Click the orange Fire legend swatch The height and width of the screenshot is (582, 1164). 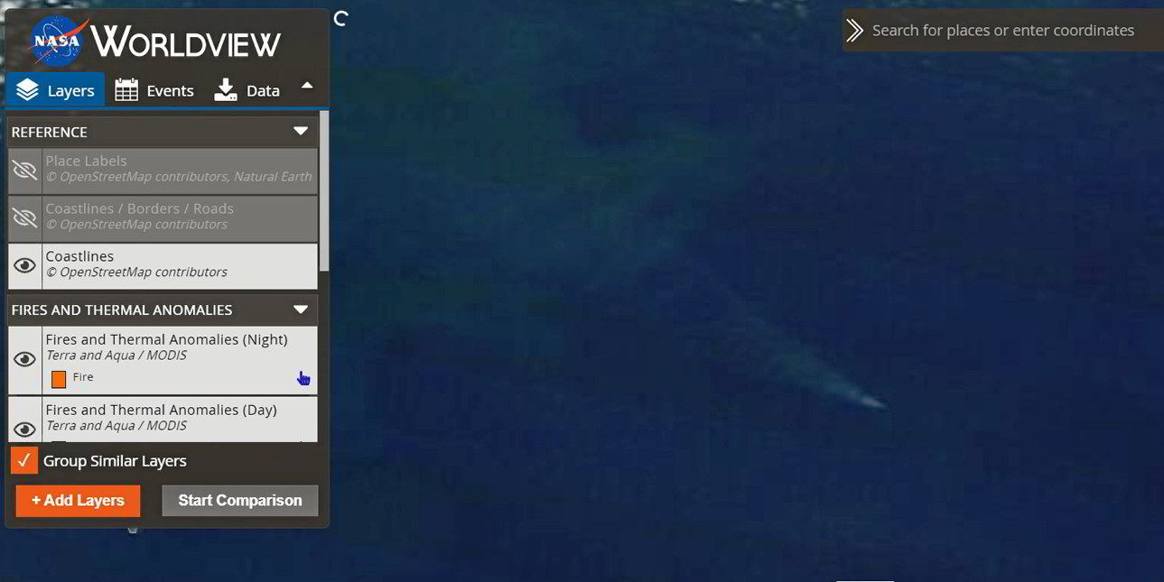(59, 379)
